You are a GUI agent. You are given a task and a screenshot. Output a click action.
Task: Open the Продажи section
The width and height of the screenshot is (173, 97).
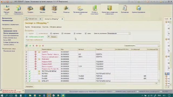coord(30,9)
